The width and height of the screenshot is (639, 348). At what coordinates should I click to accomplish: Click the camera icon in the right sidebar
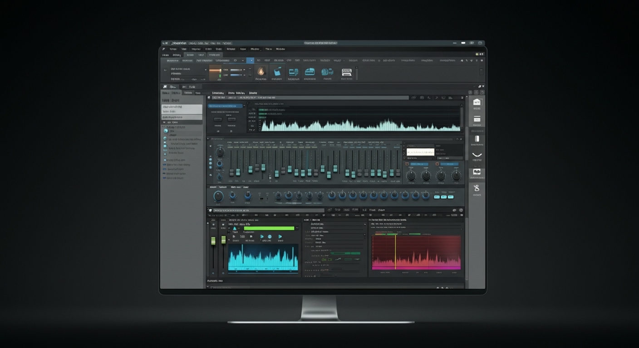pos(477,172)
